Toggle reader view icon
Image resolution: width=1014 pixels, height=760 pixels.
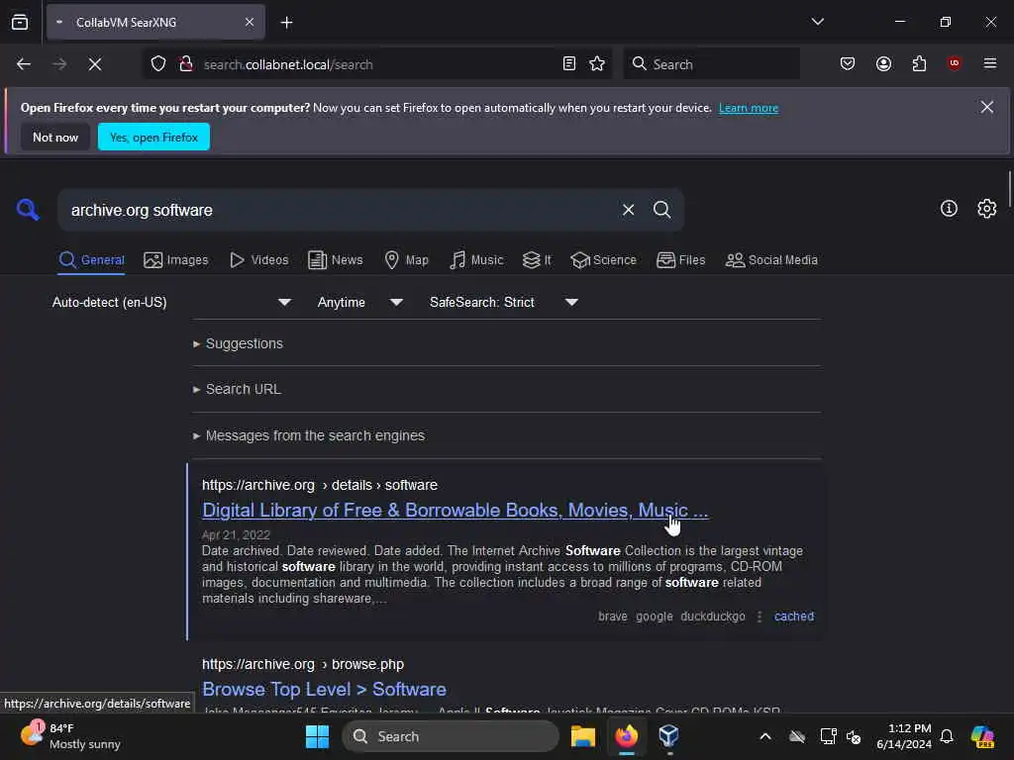pos(569,63)
